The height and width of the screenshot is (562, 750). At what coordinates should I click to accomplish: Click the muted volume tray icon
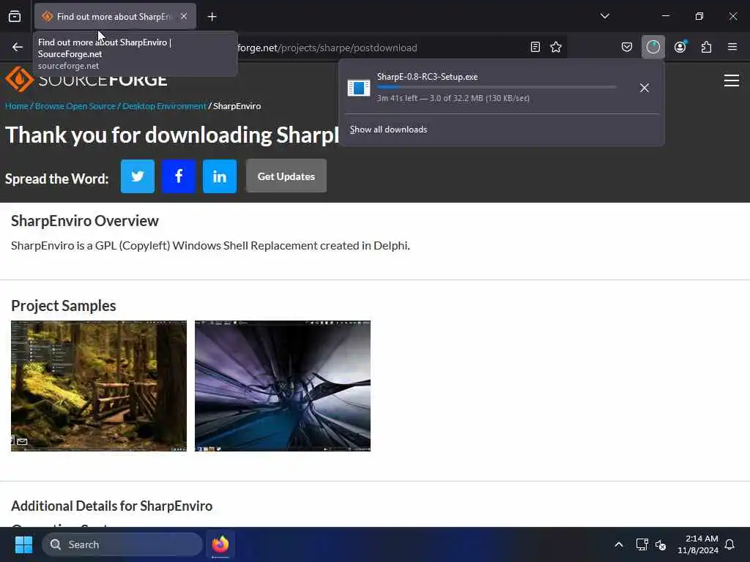pos(661,544)
